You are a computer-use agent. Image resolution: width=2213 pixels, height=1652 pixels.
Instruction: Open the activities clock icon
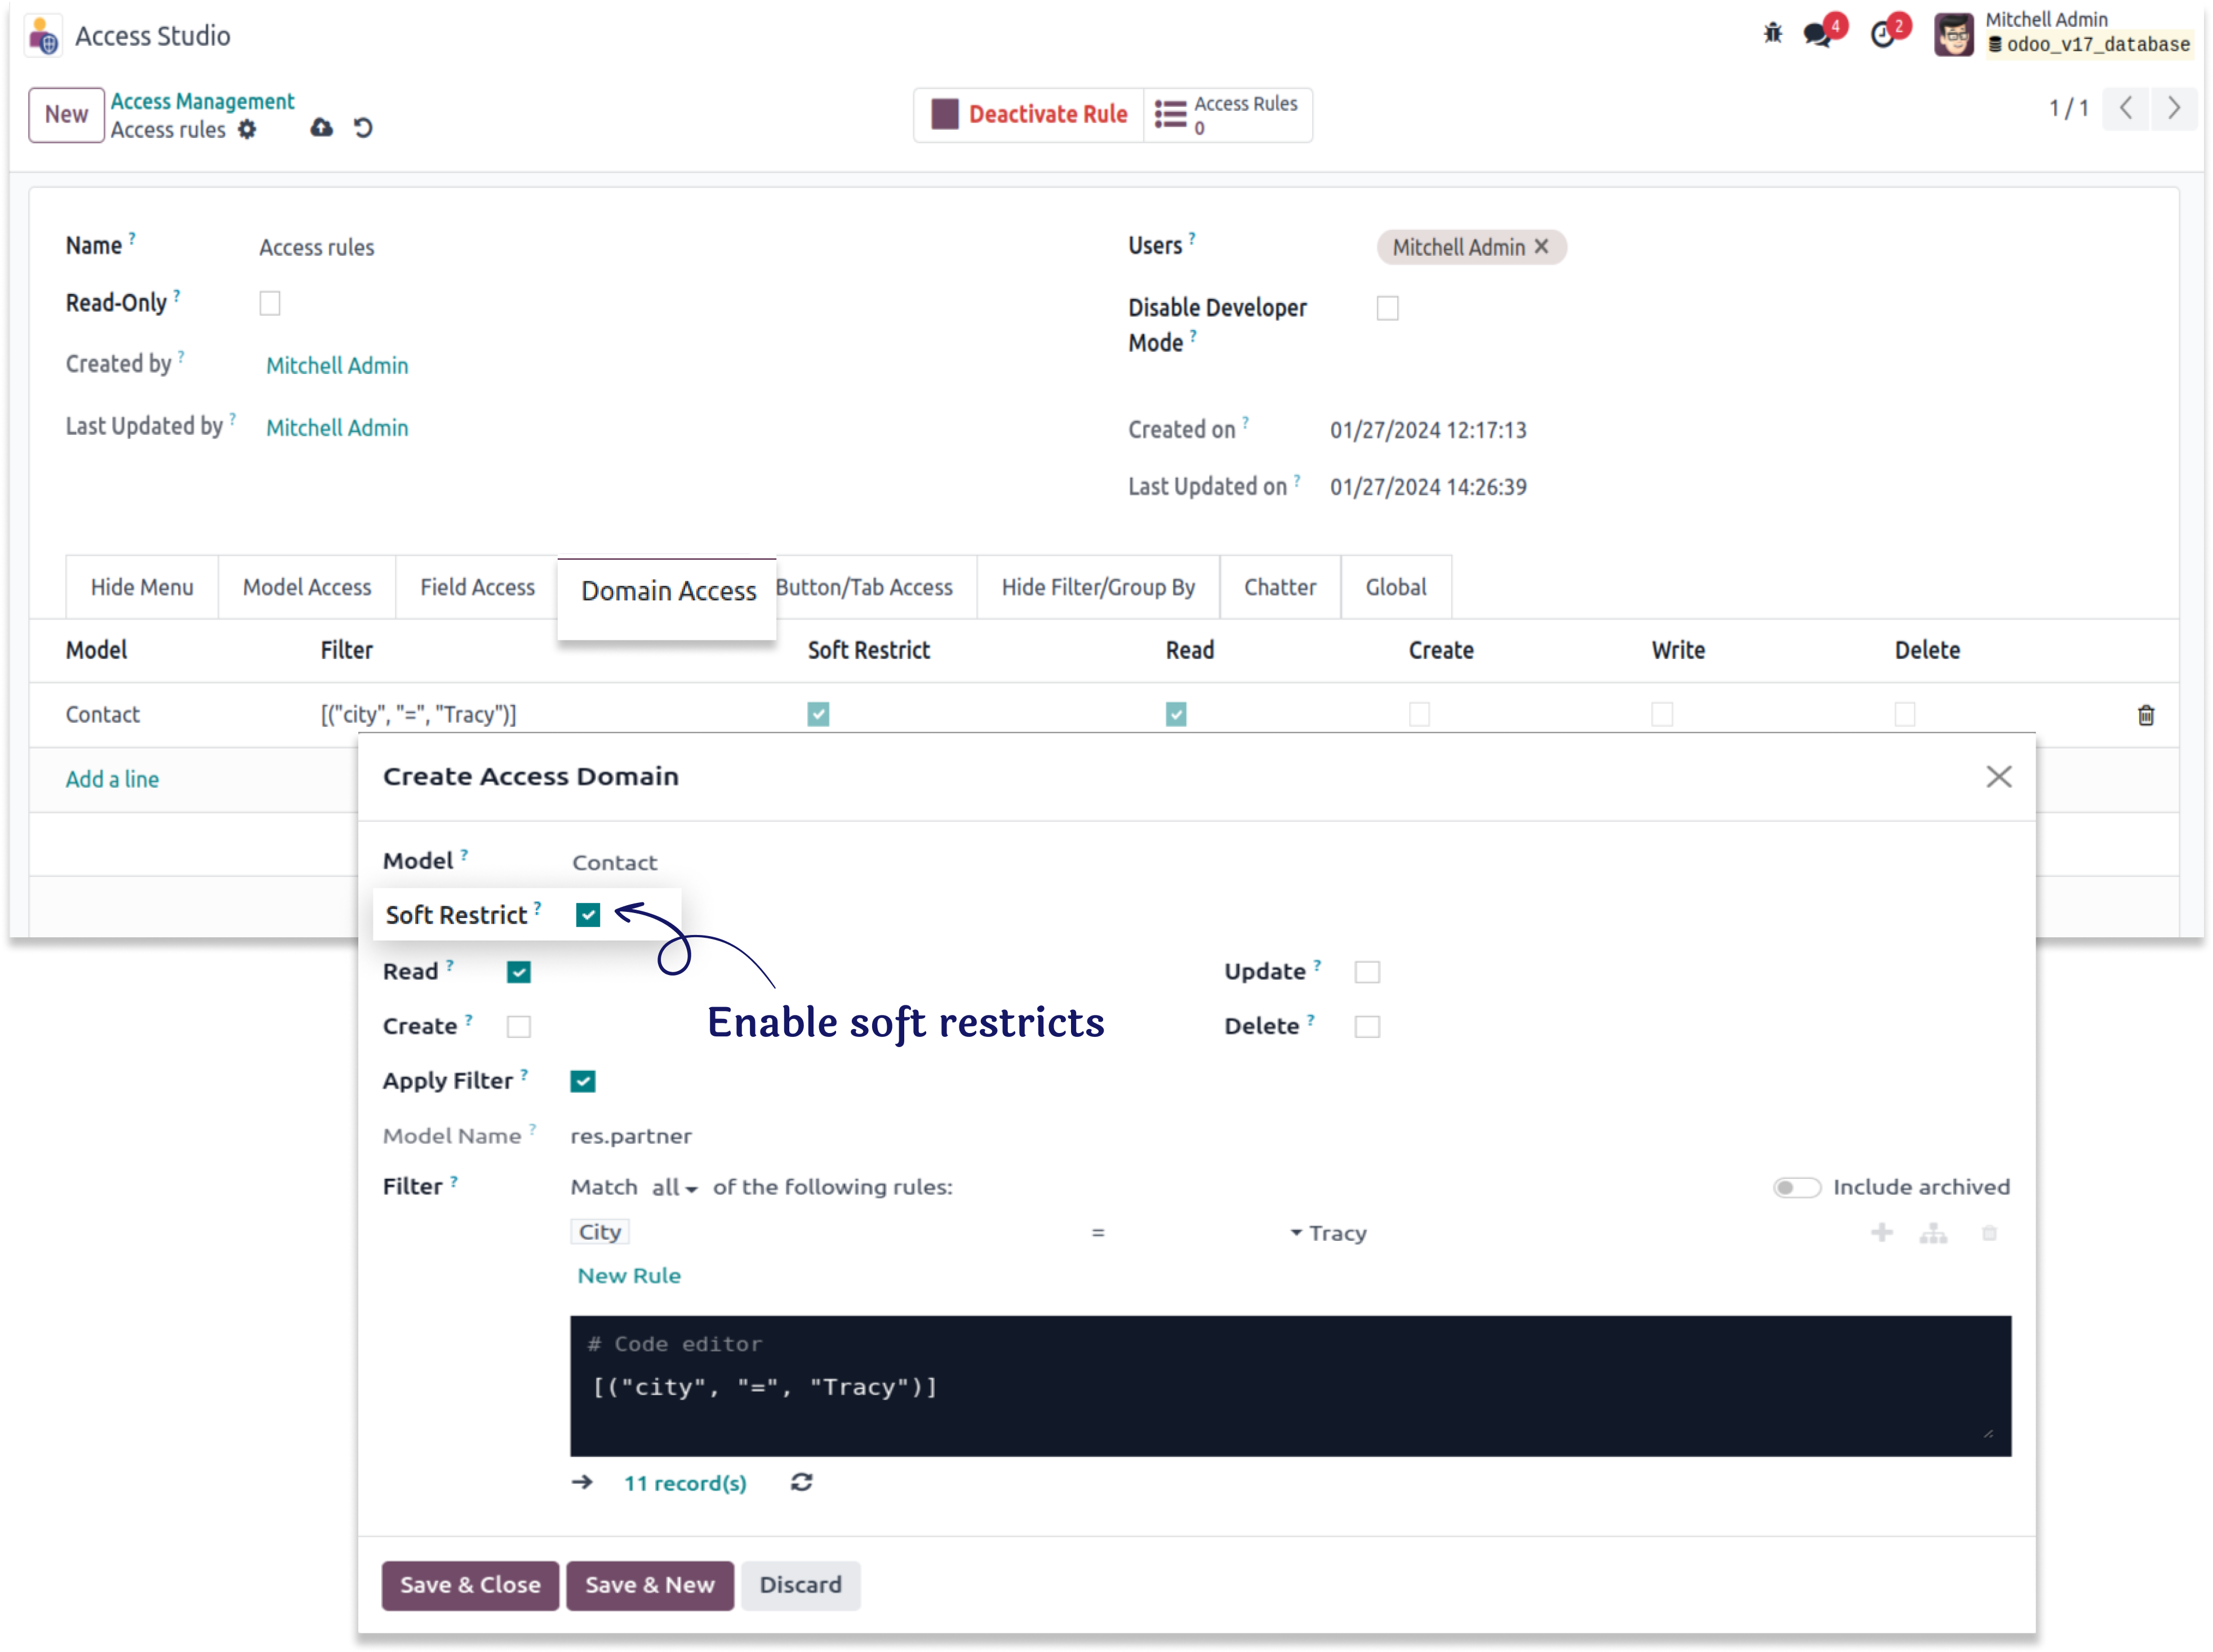(1882, 35)
